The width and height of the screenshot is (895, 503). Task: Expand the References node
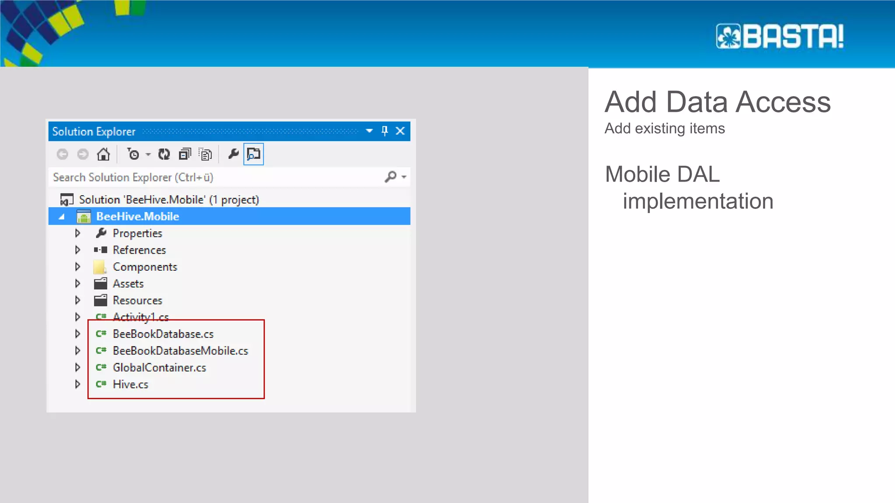click(78, 250)
